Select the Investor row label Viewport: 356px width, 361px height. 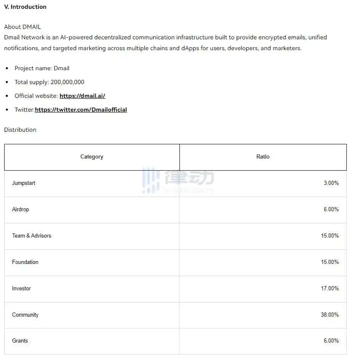(x=21, y=288)
